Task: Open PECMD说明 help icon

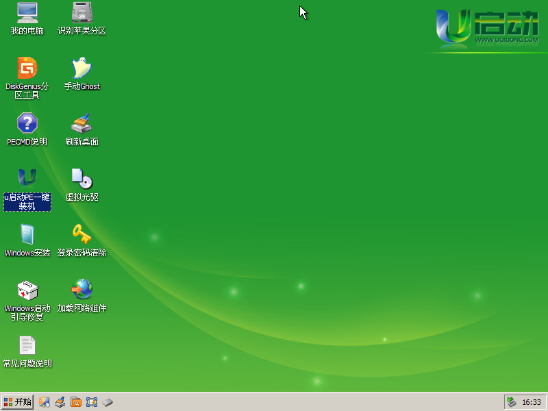Action: tap(27, 124)
